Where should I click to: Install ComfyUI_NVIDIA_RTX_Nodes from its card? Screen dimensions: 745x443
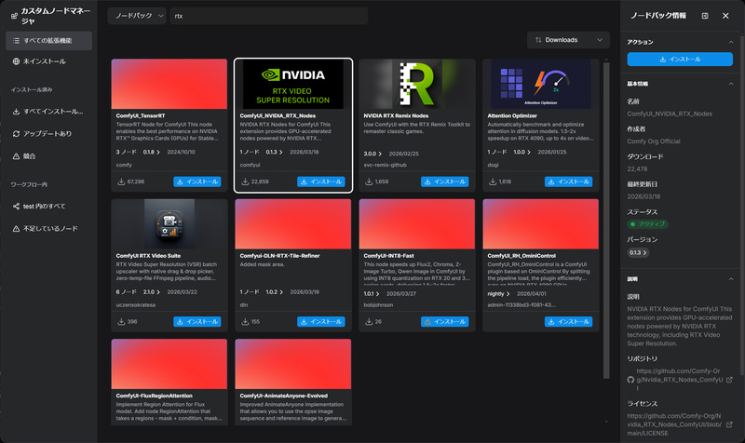(321, 181)
